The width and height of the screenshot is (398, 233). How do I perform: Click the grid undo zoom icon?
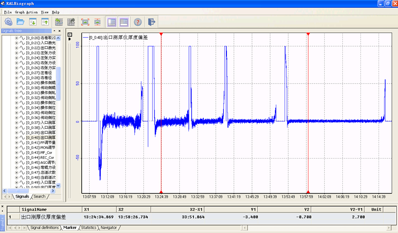click(x=59, y=22)
